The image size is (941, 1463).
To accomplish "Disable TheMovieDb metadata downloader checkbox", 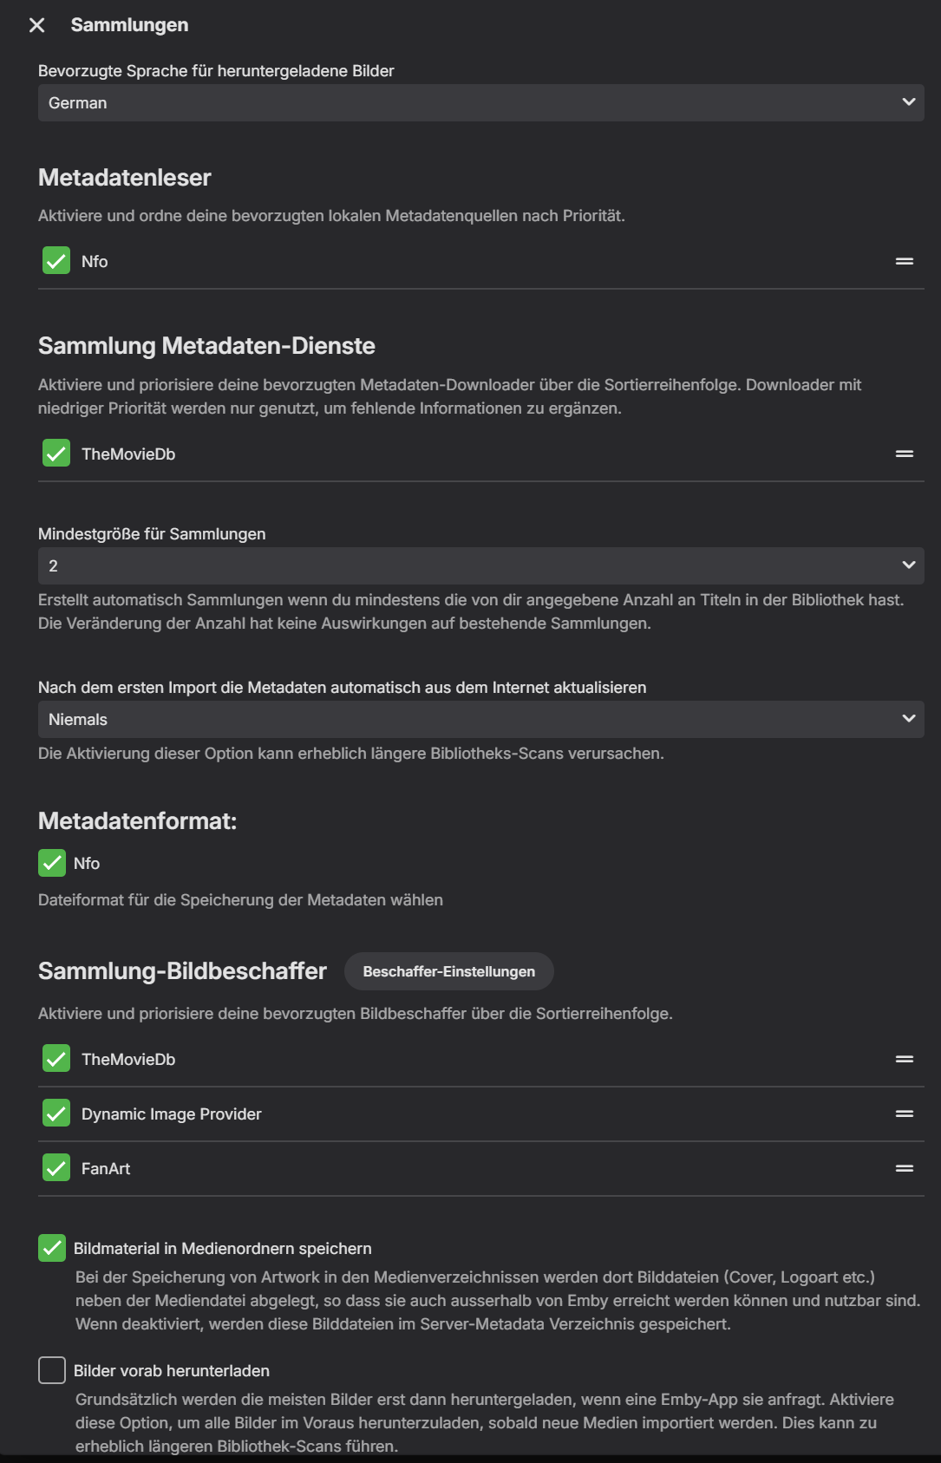I will tap(56, 454).
